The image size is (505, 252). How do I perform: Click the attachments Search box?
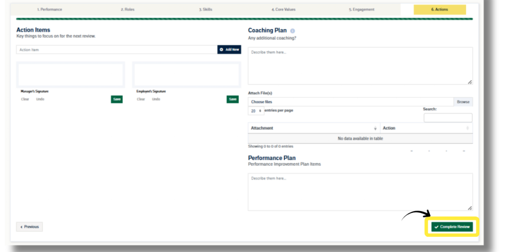[448, 118]
